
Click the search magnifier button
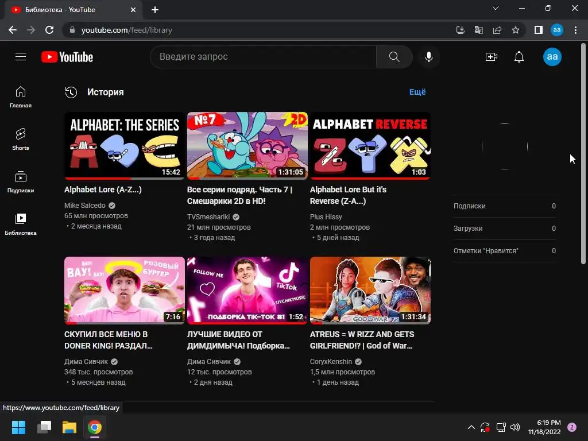[394, 57]
